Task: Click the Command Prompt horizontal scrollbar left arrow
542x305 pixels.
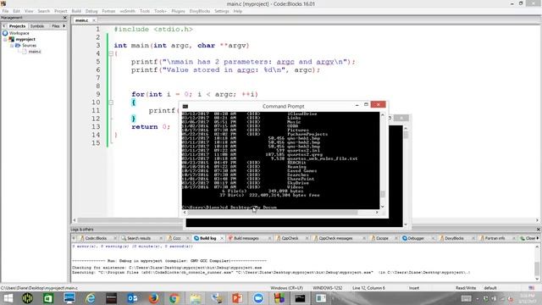Action: click(185, 213)
